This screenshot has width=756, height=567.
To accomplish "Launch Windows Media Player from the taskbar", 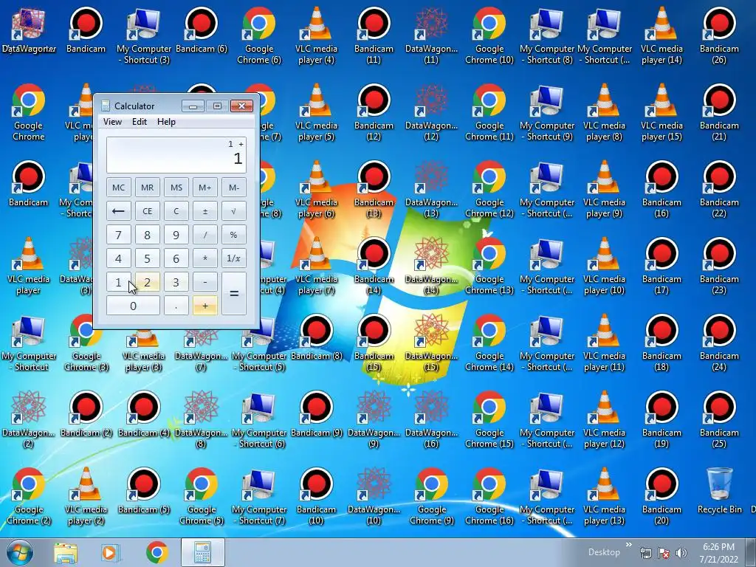I will pos(111,553).
